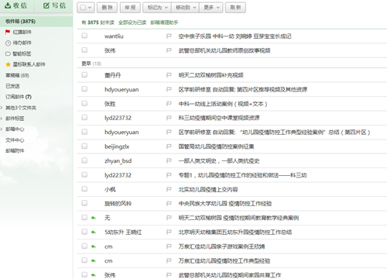Click the red flag icon for 红旗邮件
Screen dimensions: 387x279
tap(8, 32)
